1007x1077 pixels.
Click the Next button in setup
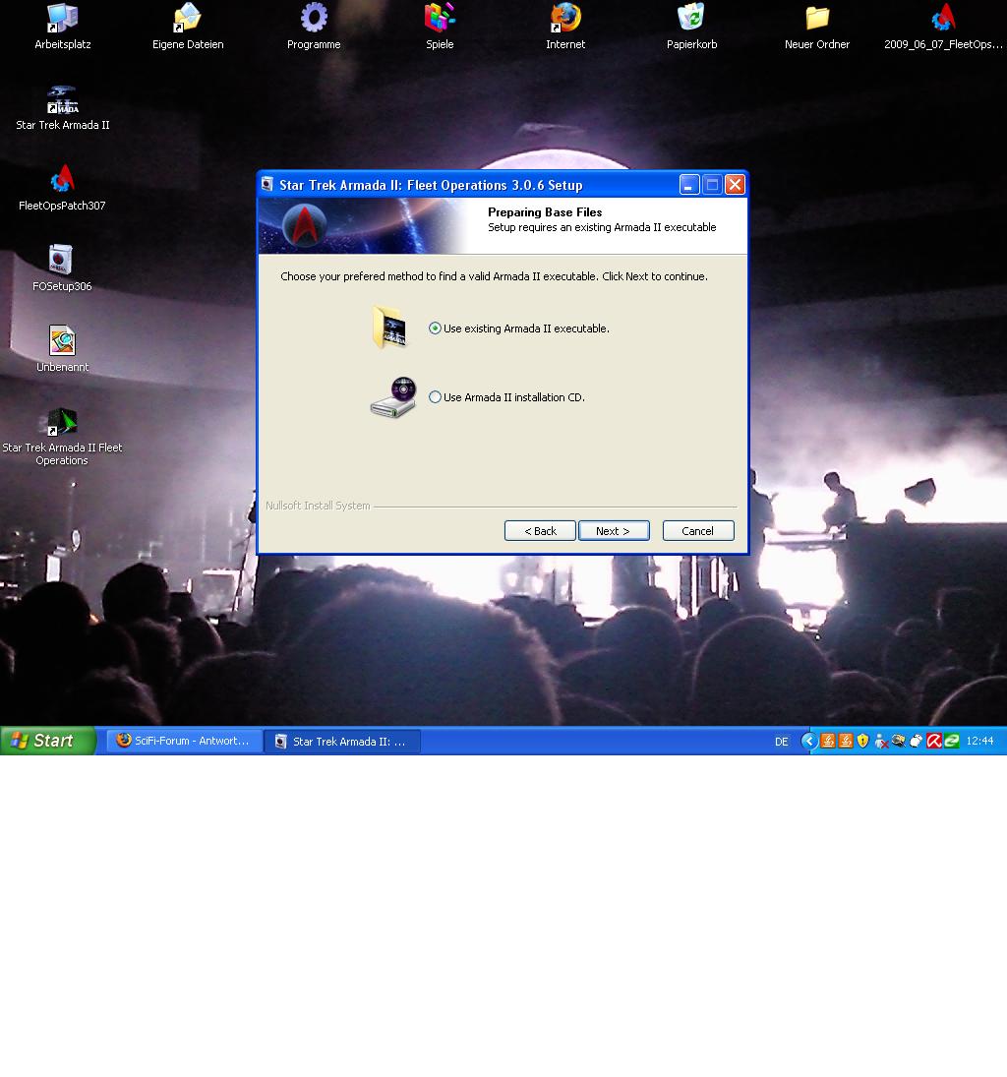614,531
